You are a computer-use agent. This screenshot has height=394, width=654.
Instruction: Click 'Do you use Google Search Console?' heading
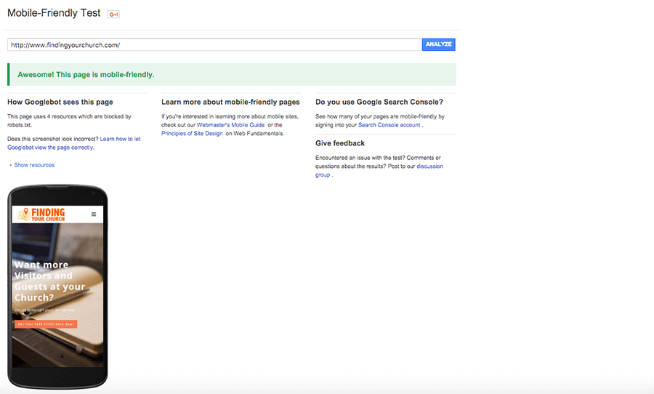[x=379, y=102]
